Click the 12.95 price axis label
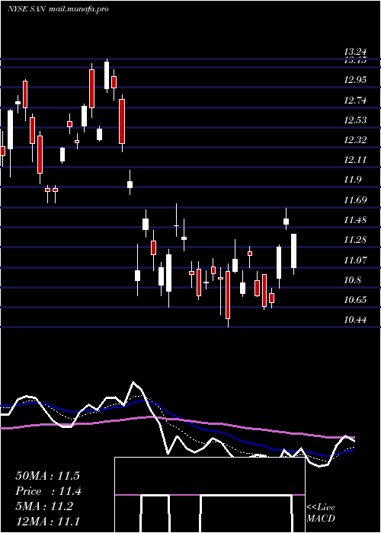Viewport: 381px width, 533px height. (355, 80)
